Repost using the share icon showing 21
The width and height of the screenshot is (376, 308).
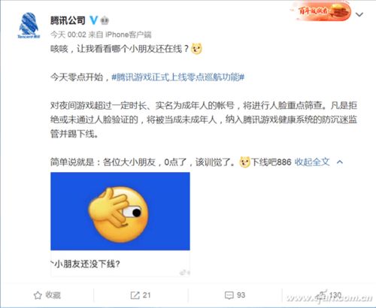[141, 295]
